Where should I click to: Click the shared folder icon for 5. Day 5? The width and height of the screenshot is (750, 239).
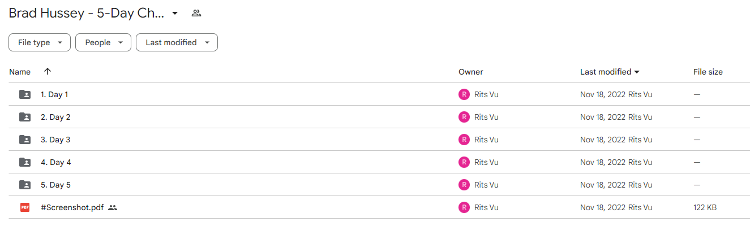click(25, 185)
